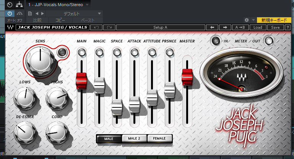Load previous preset with left triangle
The height and width of the screenshot is (159, 294).
pos(37,13)
